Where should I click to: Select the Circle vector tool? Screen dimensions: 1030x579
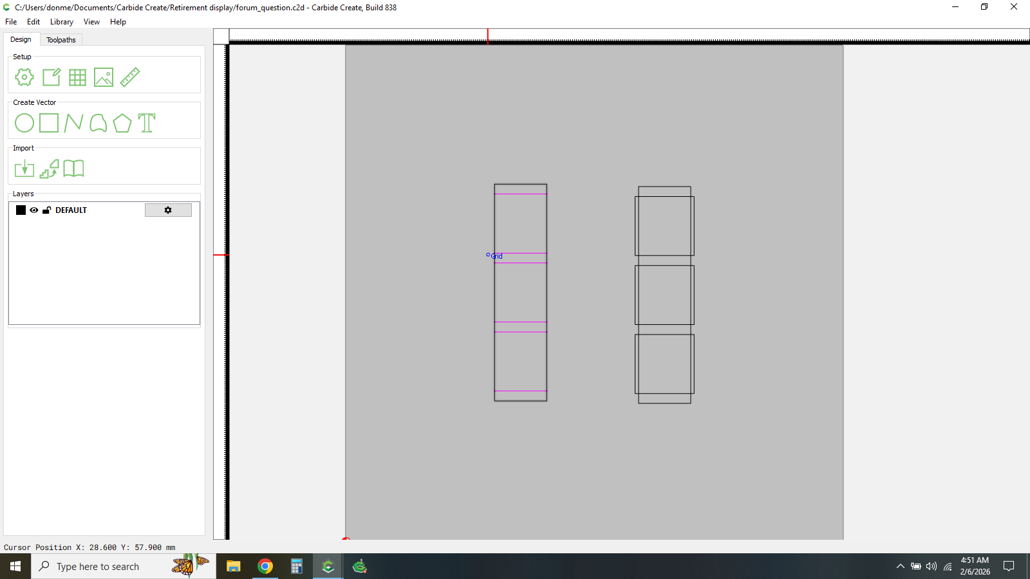click(24, 123)
